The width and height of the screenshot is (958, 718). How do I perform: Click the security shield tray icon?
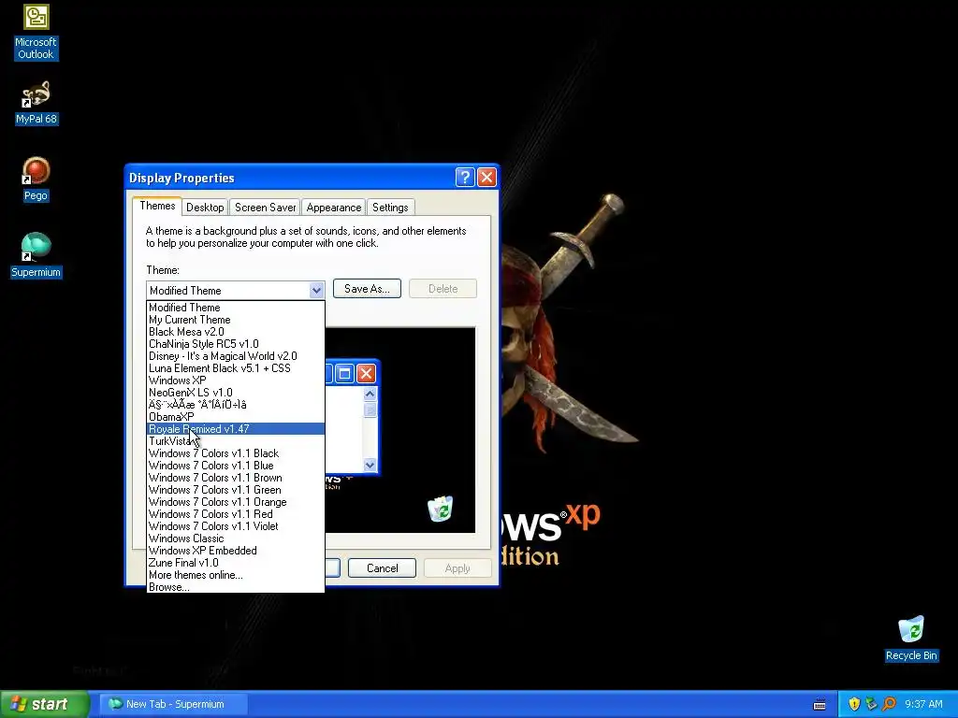[x=854, y=704]
